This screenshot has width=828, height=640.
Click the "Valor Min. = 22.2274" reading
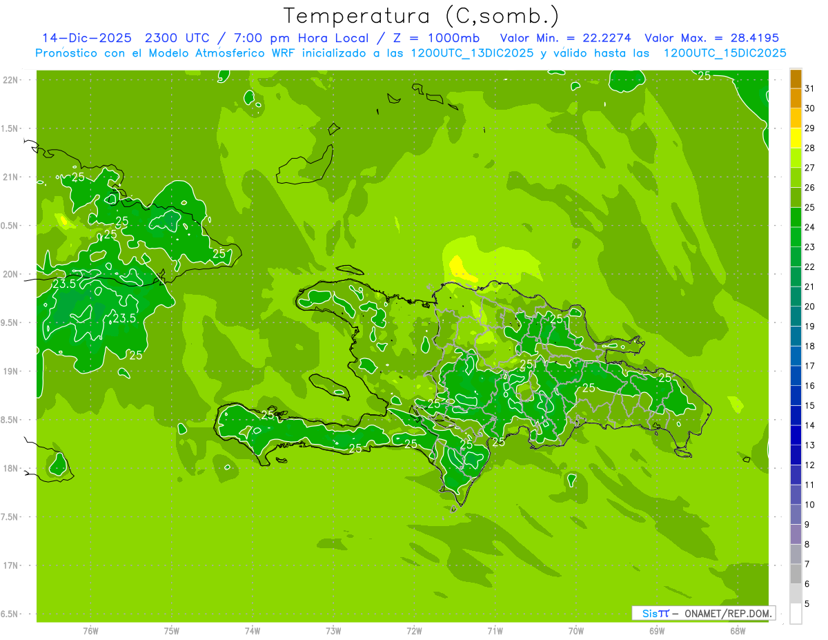[566, 38]
